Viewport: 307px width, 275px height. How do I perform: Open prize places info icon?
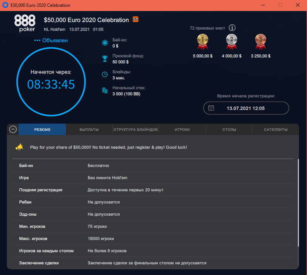pyautogui.click(x=232, y=28)
